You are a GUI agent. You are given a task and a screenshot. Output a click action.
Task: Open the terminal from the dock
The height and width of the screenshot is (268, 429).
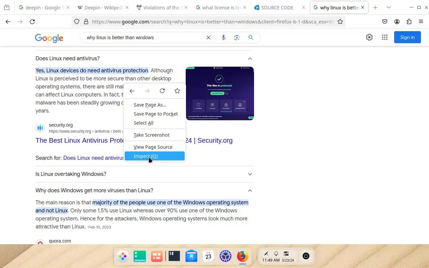[174, 256]
